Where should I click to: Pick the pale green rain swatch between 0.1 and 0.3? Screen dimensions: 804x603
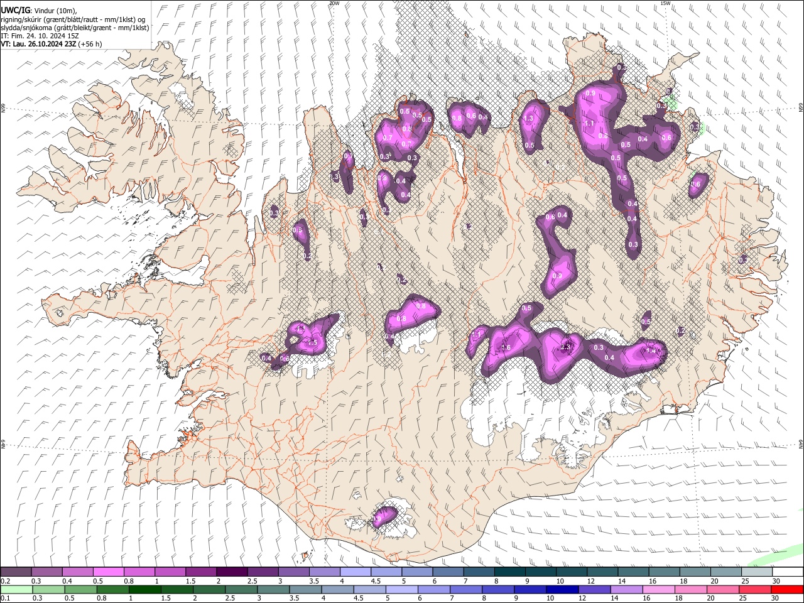[16, 589]
